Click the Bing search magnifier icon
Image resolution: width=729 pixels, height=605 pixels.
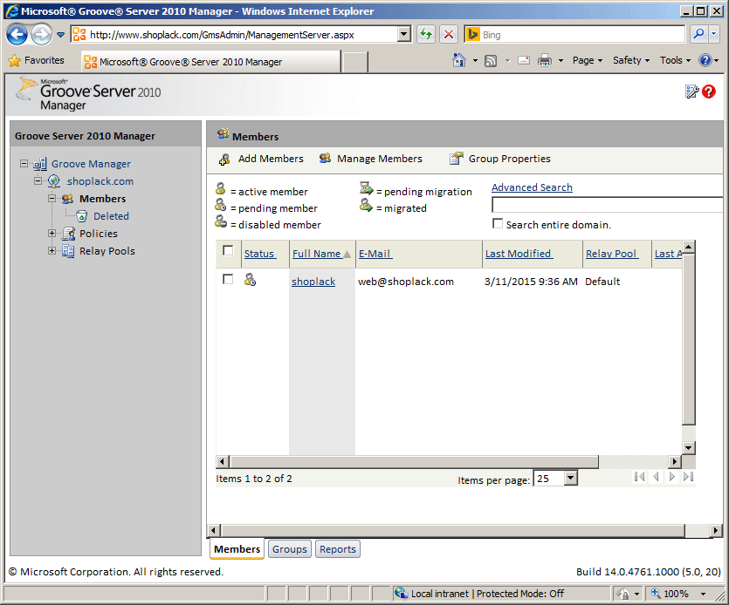point(698,34)
